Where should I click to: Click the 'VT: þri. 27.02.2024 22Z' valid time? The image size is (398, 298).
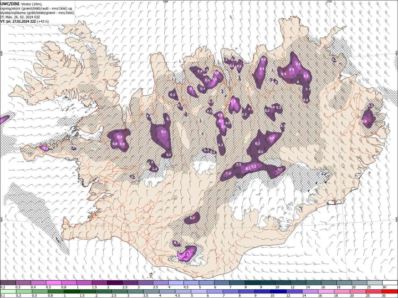[x=18, y=21]
